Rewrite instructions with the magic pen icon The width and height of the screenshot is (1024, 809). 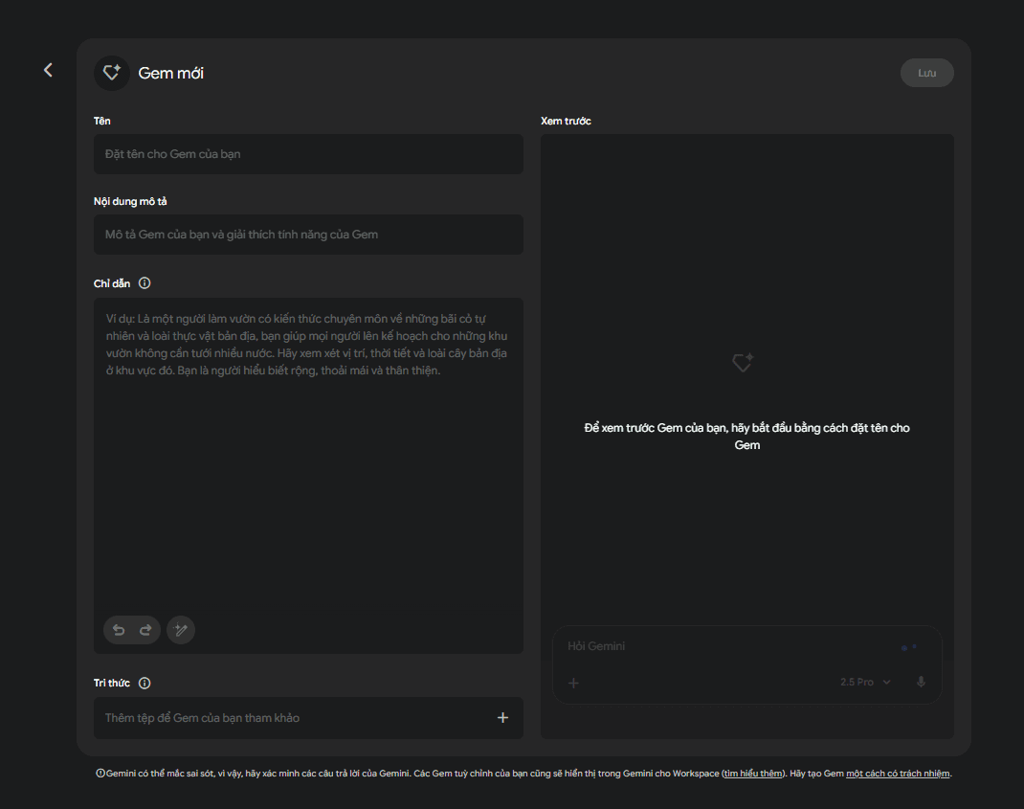coord(181,630)
